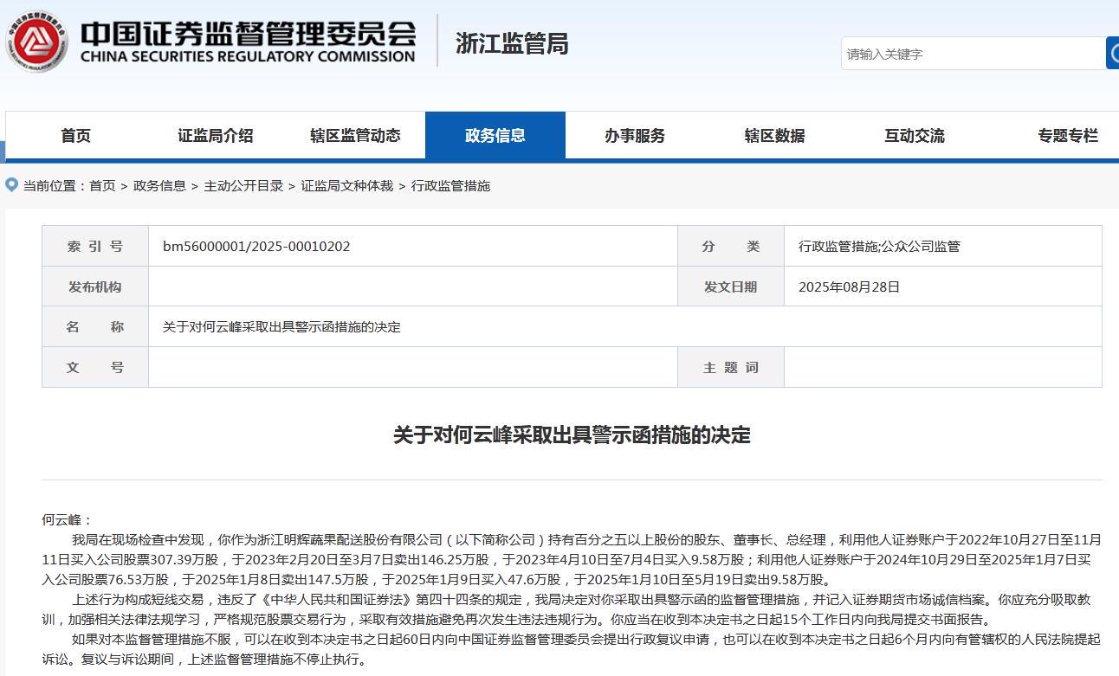Open the 互动交流 navigation tab
The height and width of the screenshot is (676, 1119).
[915, 136]
